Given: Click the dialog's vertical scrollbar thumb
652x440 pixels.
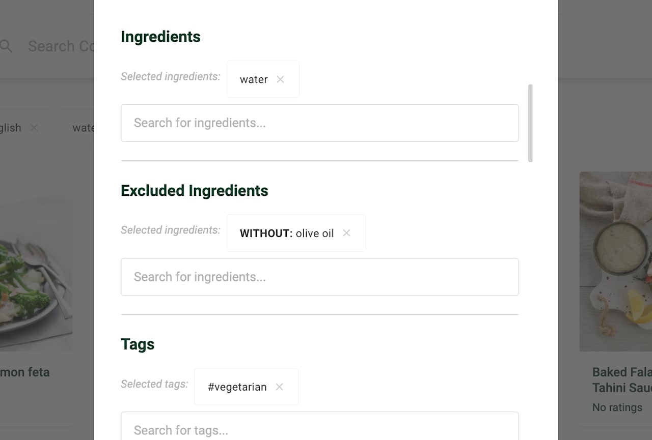Looking at the screenshot, I should [x=530, y=123].
